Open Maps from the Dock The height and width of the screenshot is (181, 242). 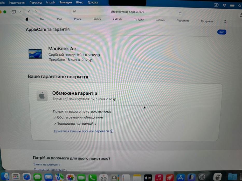click(59, 177)
